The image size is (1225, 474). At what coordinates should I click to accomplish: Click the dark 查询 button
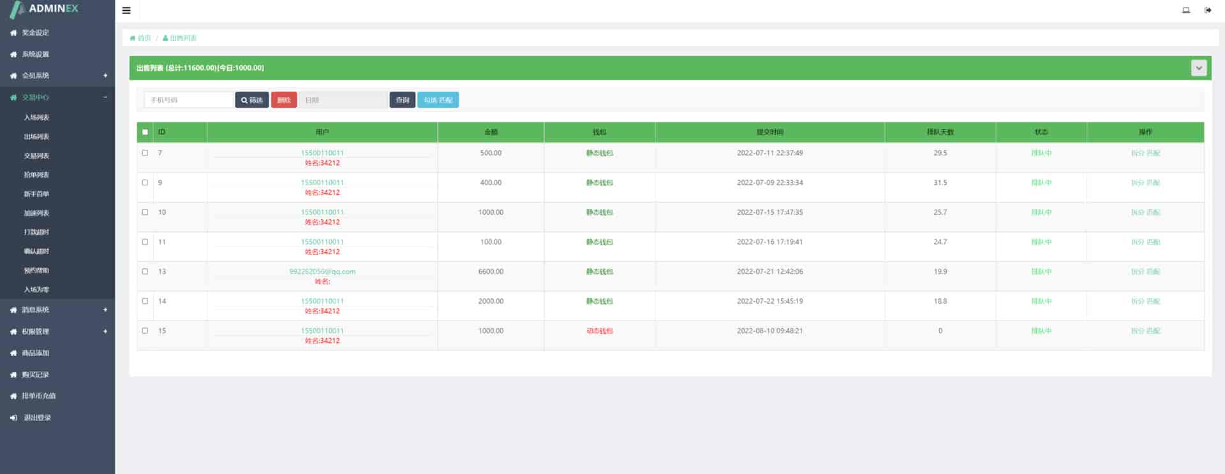(x=402, y=100)
